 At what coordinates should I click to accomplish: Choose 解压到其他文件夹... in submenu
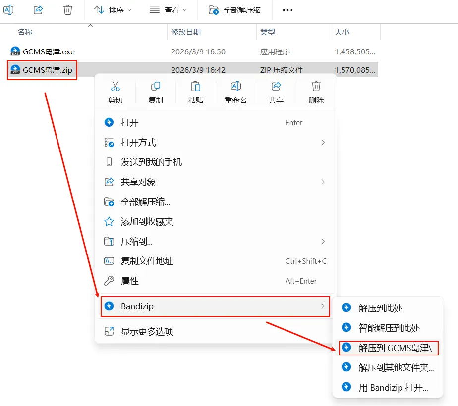[x=388, y=367]
